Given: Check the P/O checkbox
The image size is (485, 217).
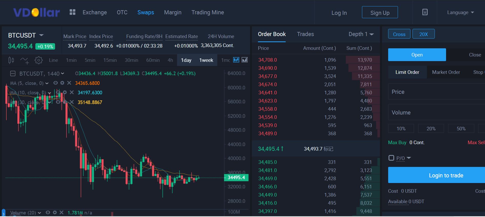Looking at the screenshot, I should tap(391, 158).
